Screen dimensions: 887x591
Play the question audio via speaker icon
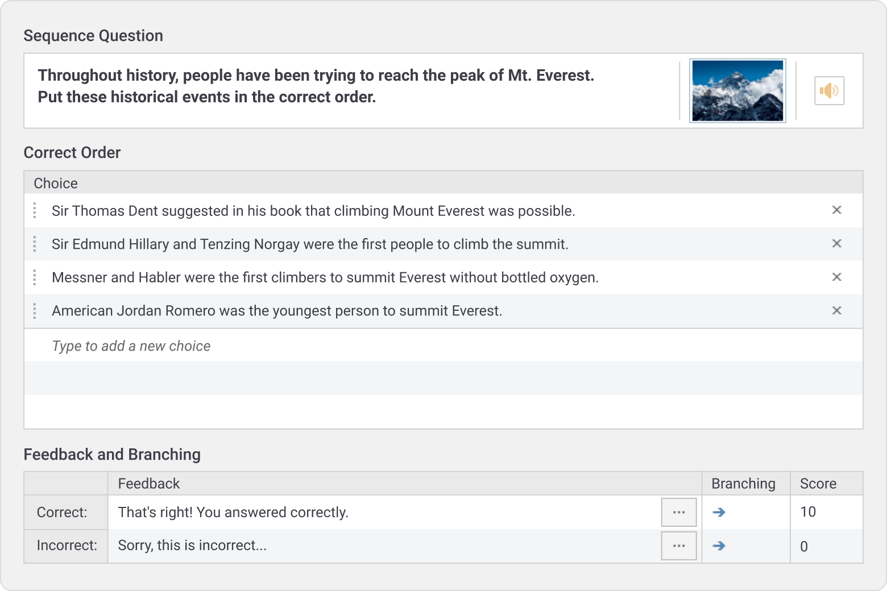[829, 91]
